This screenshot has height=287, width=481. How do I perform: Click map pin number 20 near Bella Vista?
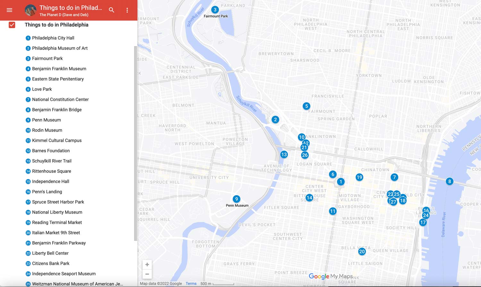pyautogui.click(x=362, y=251)
